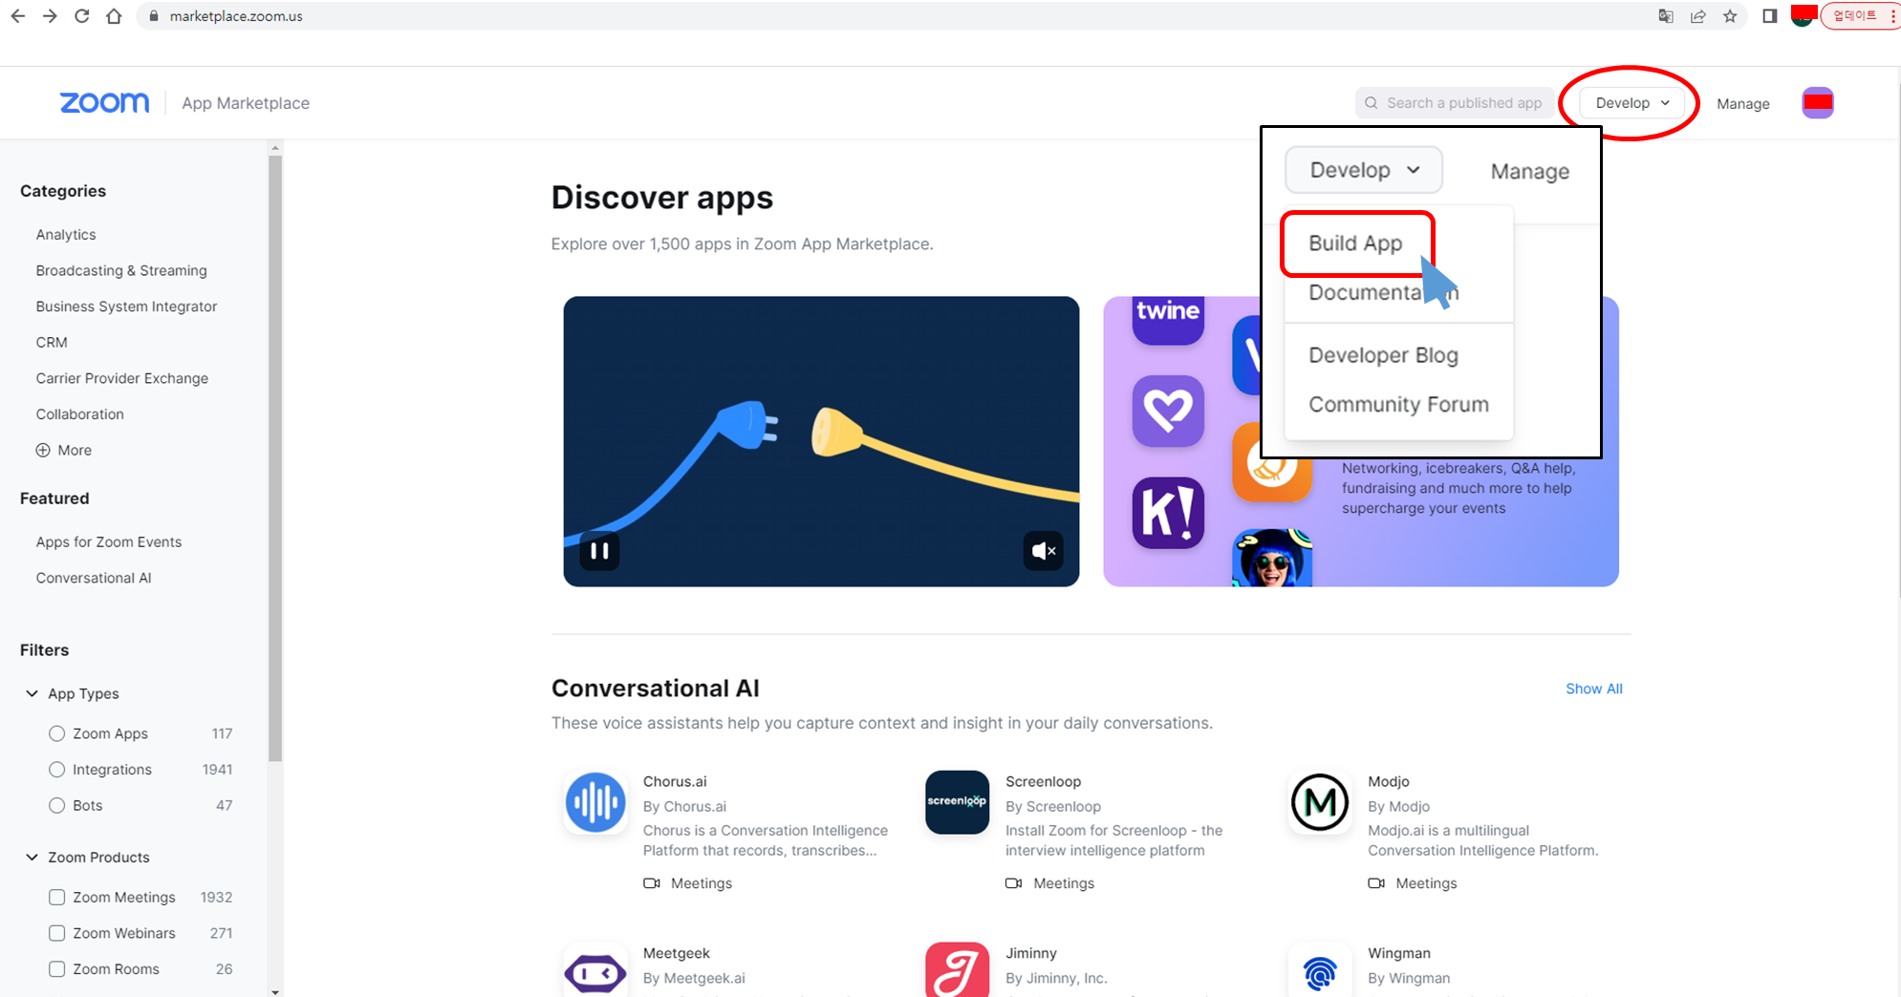Click the sidebar scroll down arrow
The width and height of the screenshot is (1901, 997).
tap(275, 991)
